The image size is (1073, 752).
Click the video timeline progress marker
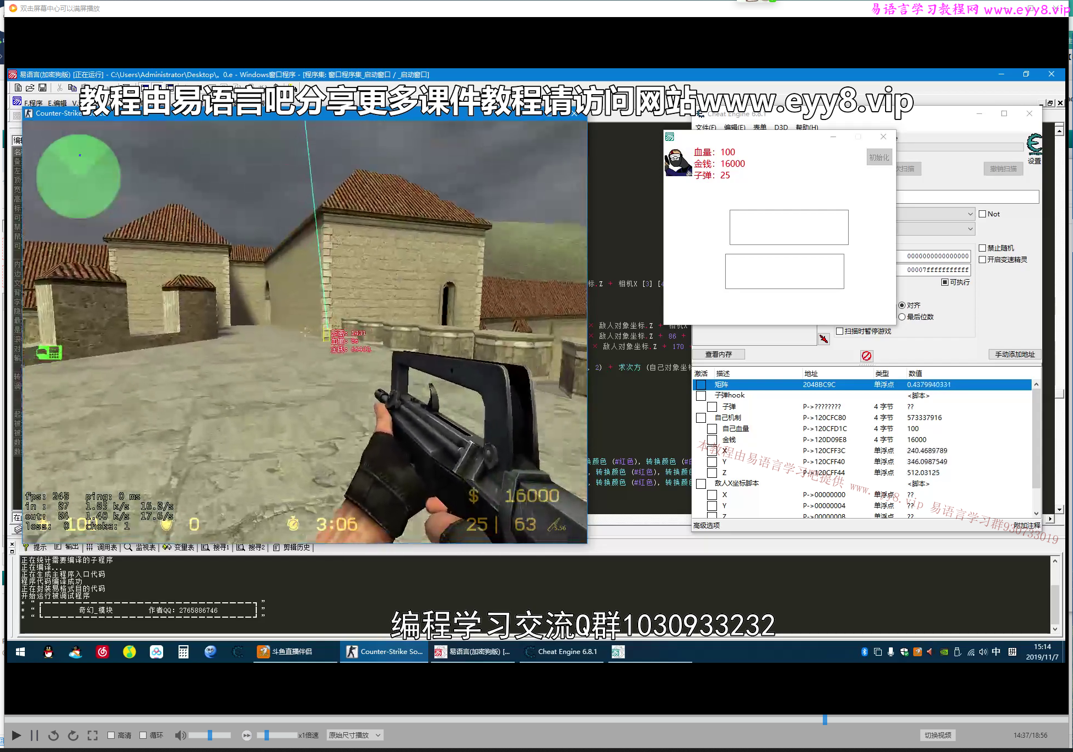click(x=824, y=720)
